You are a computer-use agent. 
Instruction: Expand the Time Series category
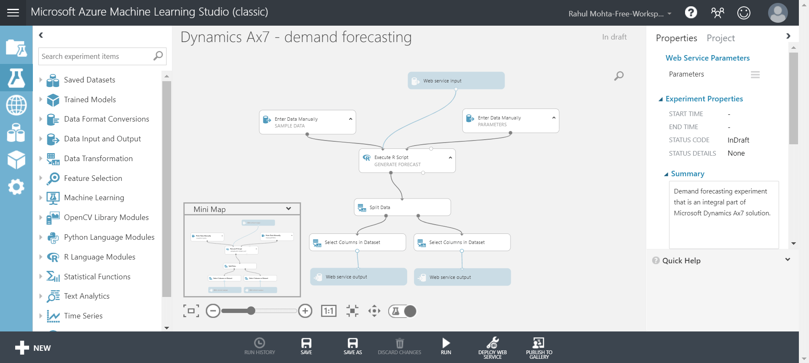point(41,315)
